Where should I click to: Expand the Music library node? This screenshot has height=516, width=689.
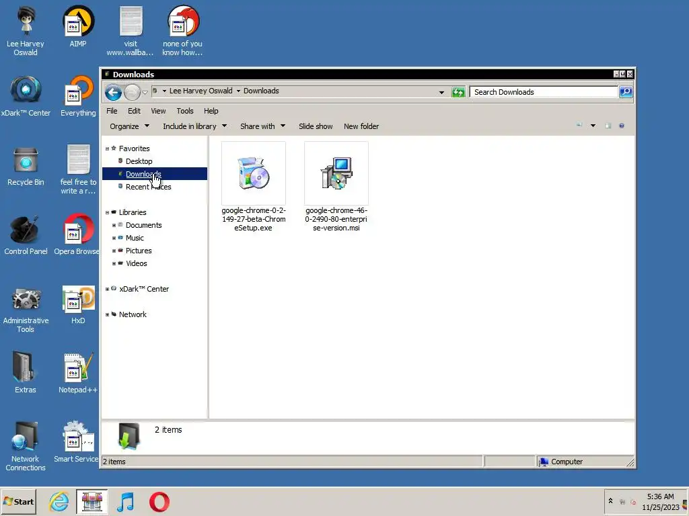(114, 238)
